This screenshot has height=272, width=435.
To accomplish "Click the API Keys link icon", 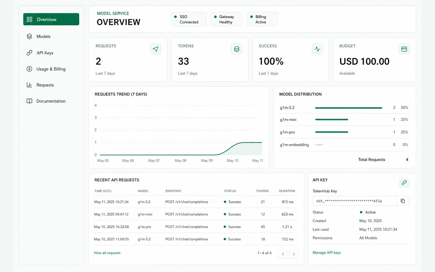I will [x=29, y=53].
